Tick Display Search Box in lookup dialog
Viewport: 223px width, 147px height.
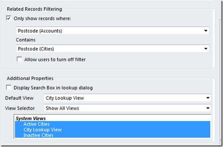coord(8,87)
